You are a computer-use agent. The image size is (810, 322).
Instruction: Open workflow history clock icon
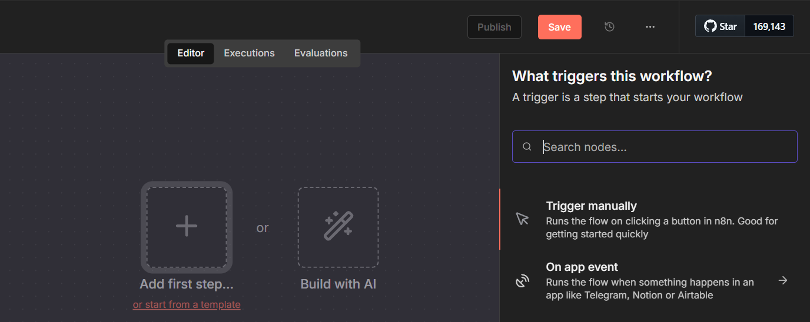(609, 27)
